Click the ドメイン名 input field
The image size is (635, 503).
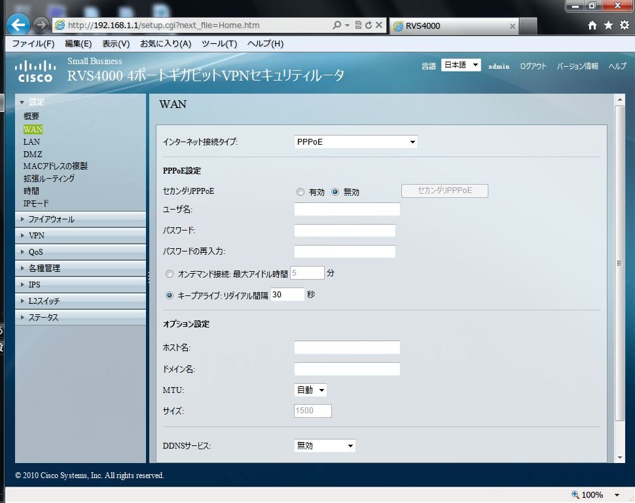point(347,369)
